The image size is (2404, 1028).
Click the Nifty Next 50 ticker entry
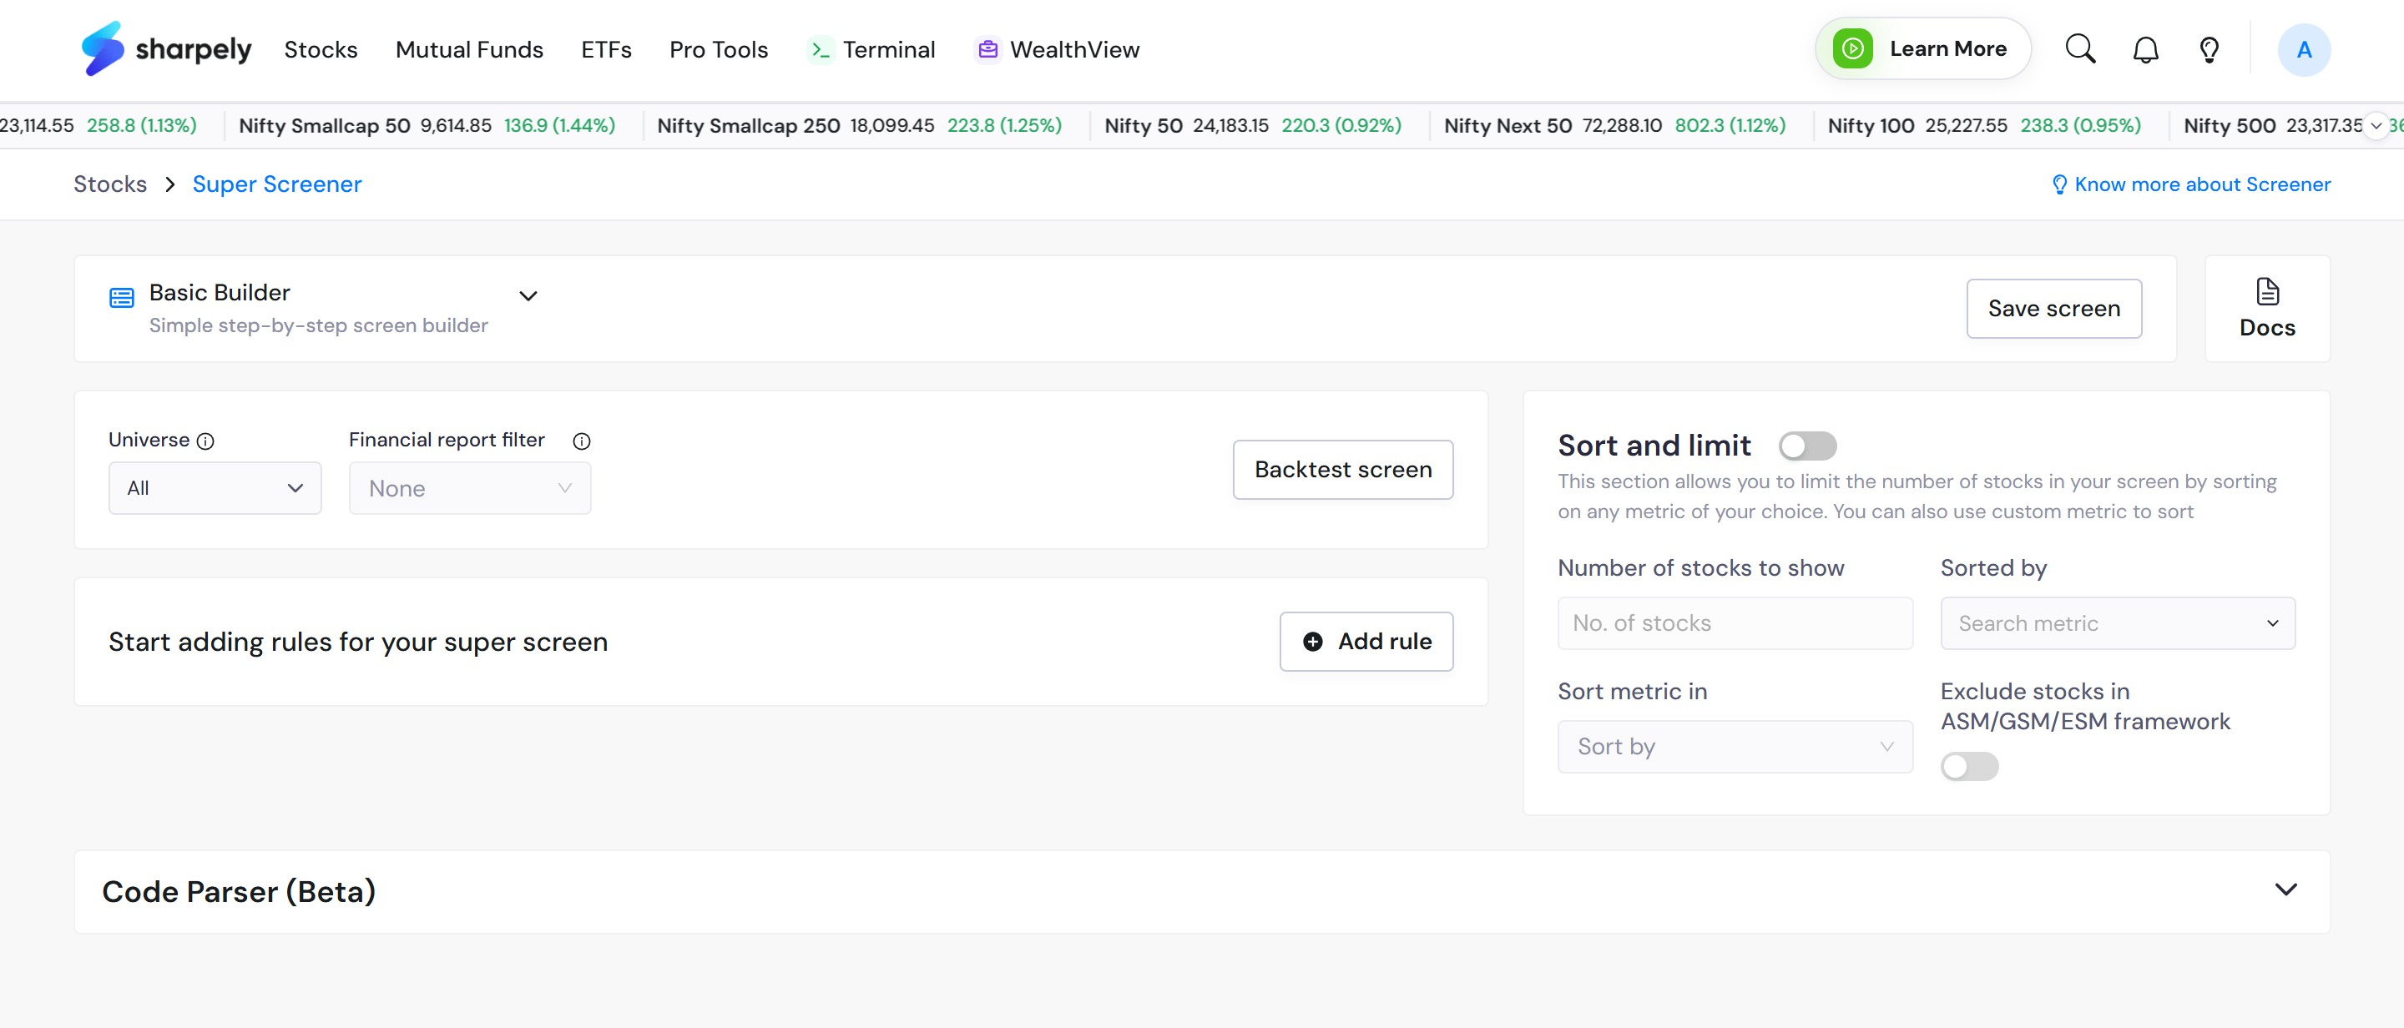pos(1614,126)
